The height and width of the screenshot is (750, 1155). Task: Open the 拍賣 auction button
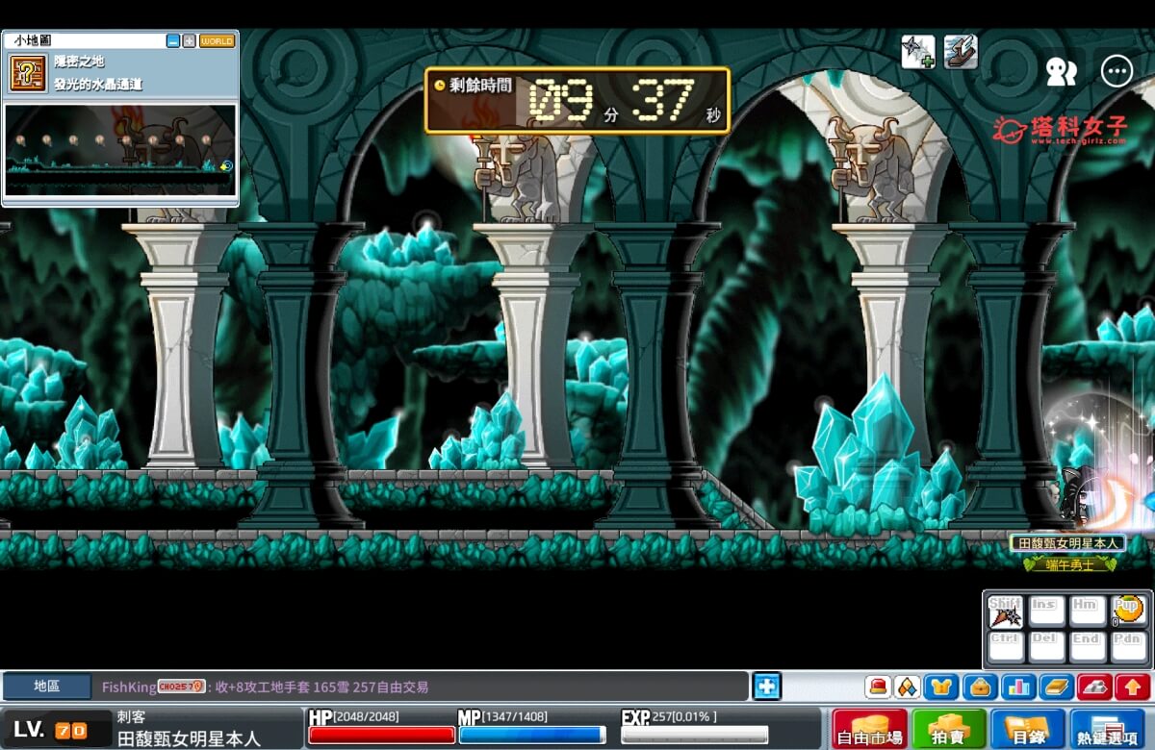coord(949,729)
